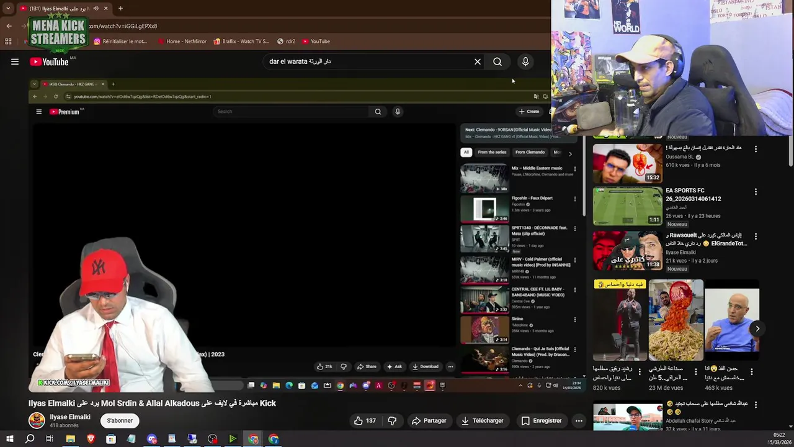Click the Create button inside the video
The image size is (794, 447).
tap(529, 112)
